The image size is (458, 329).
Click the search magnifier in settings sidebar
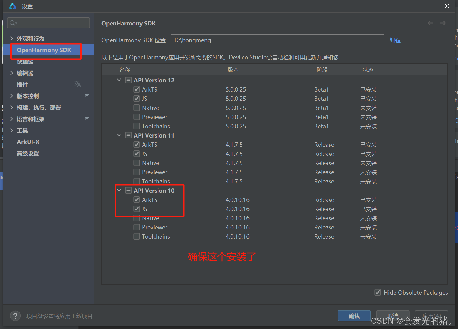[13, 23]
